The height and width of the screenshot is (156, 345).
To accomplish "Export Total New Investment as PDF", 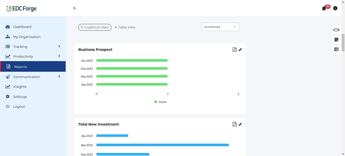I will tap(234, 124).
